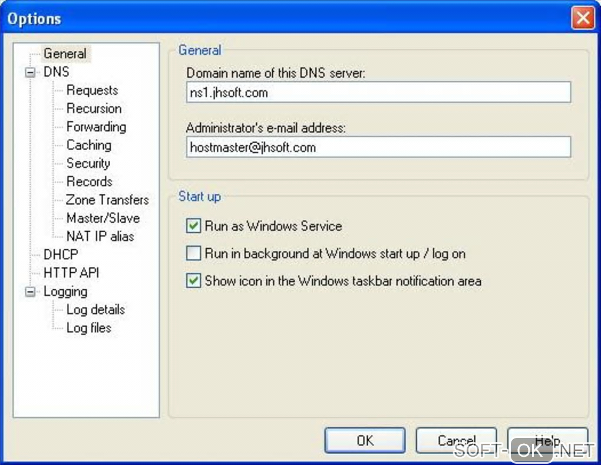The image size is (601, 465).
Task: Select Zone Transfers in the tree
Action: click(107, 200)
